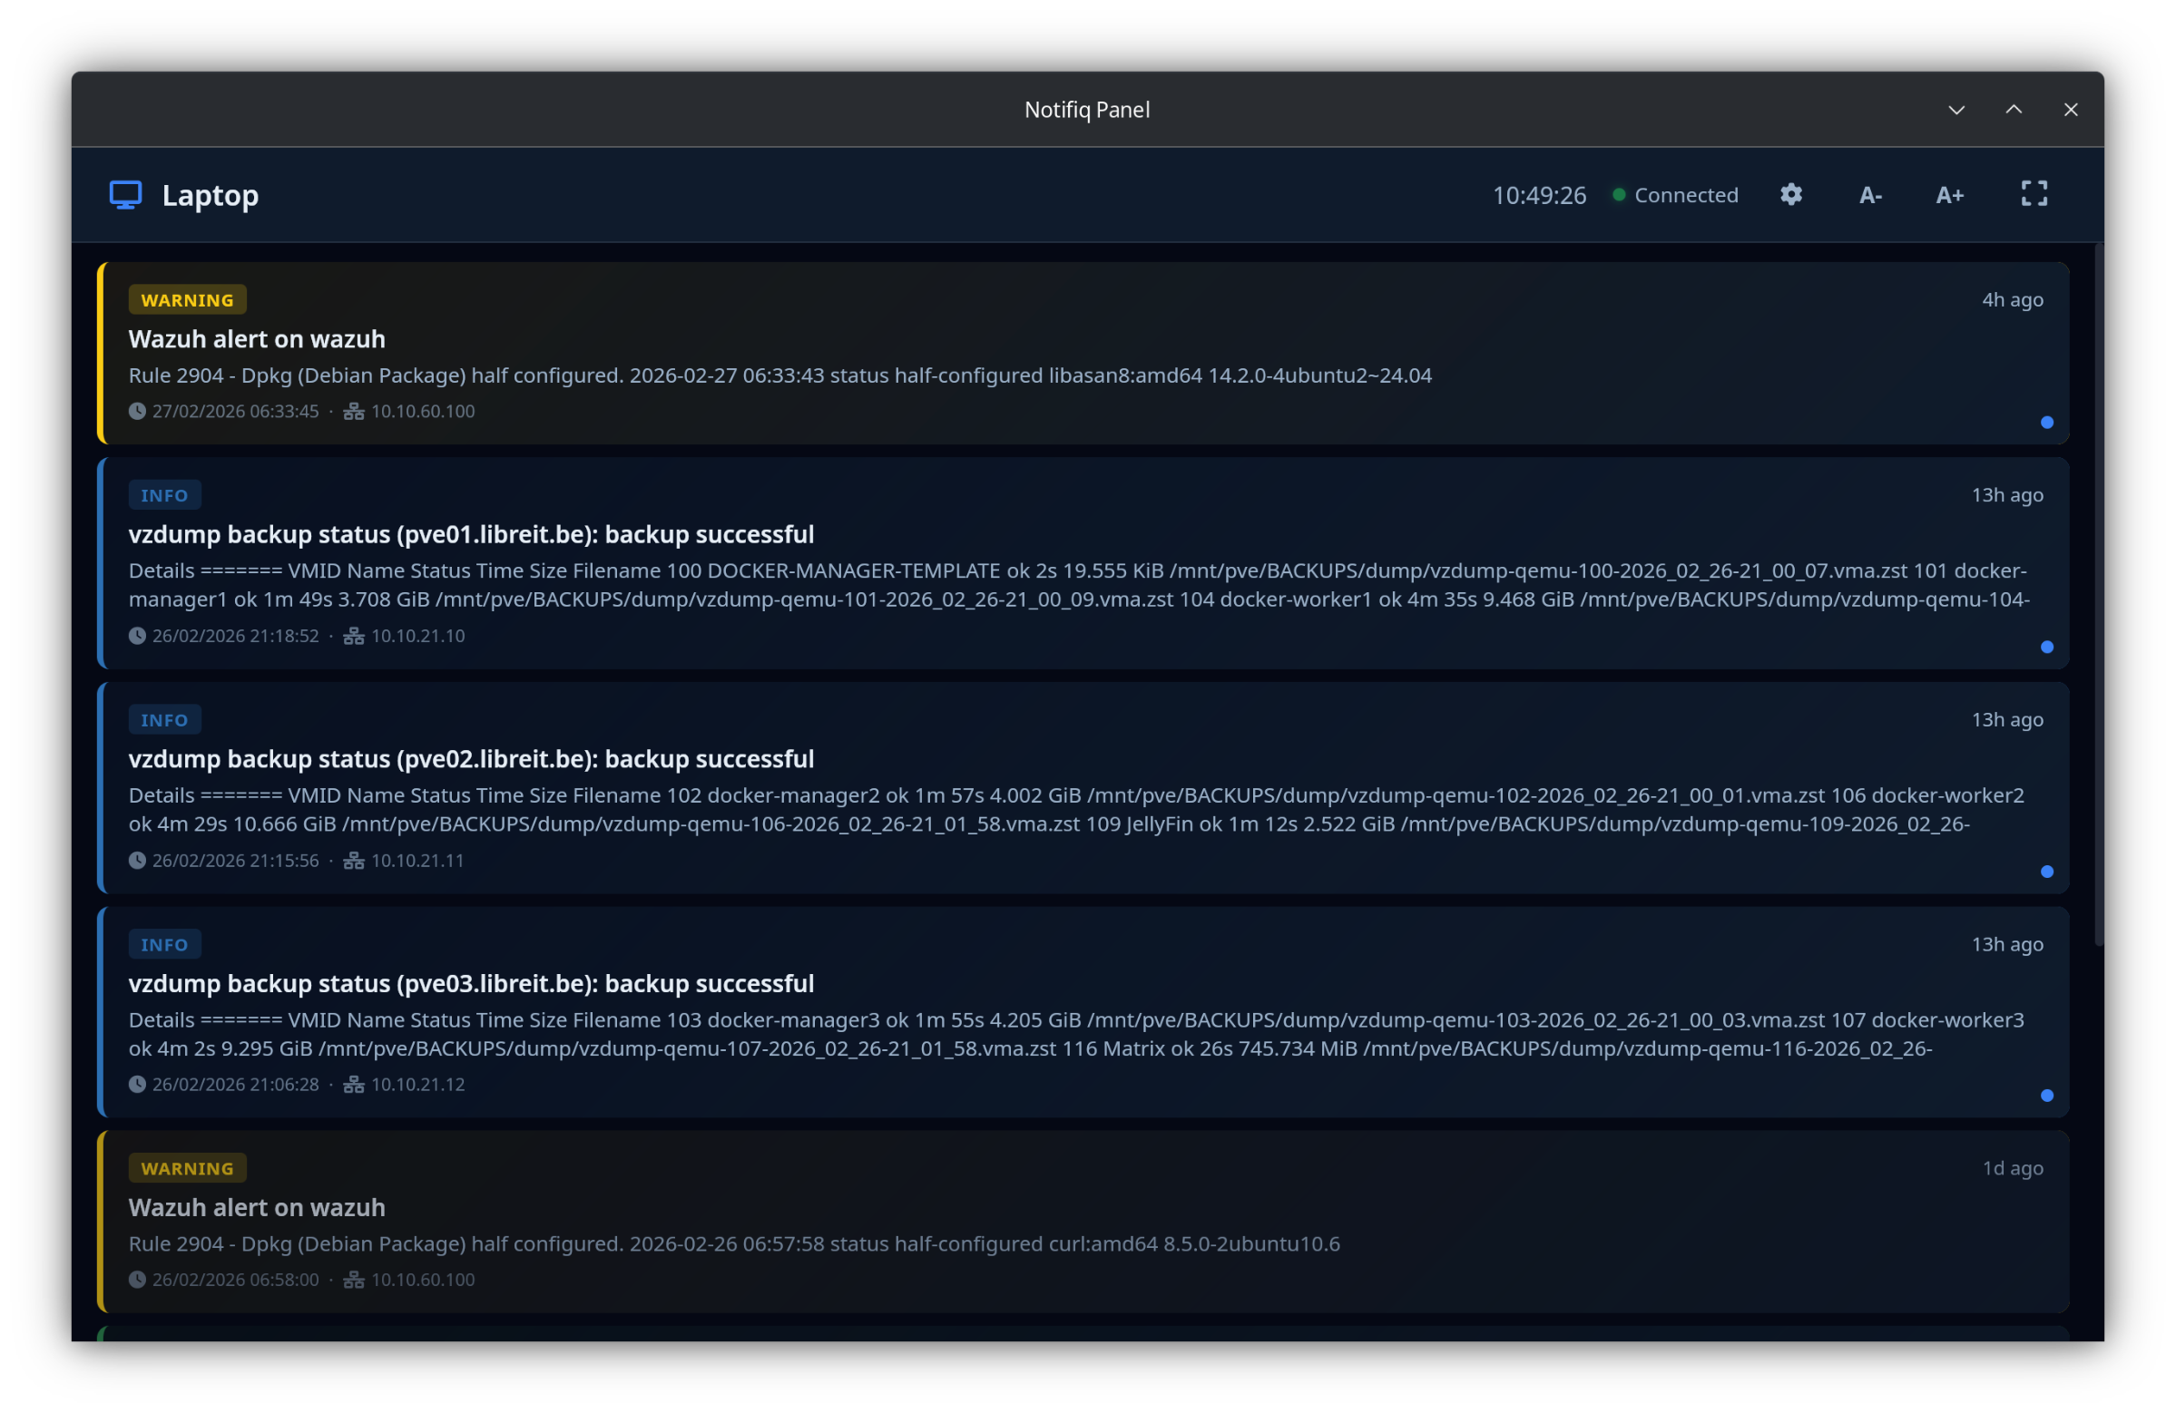
Task: Click the 13h ago label on pve03 card
Action: [x=2006, y=944]
